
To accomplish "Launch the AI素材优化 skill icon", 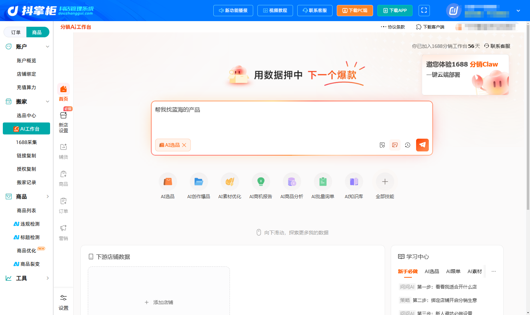I will (x=230, y=182).
